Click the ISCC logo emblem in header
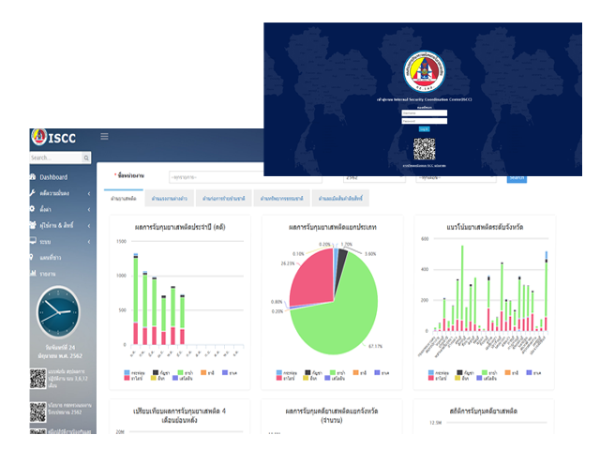The image size is (600, 450). [38, 138]
